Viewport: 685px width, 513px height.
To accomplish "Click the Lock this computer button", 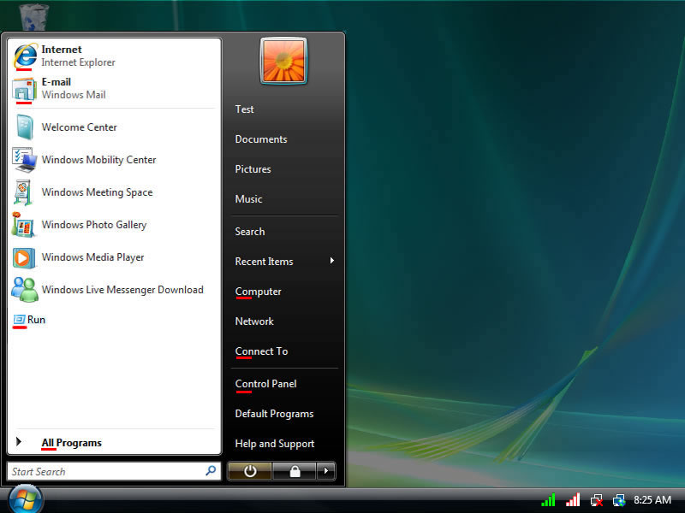I will pos(295,471).
